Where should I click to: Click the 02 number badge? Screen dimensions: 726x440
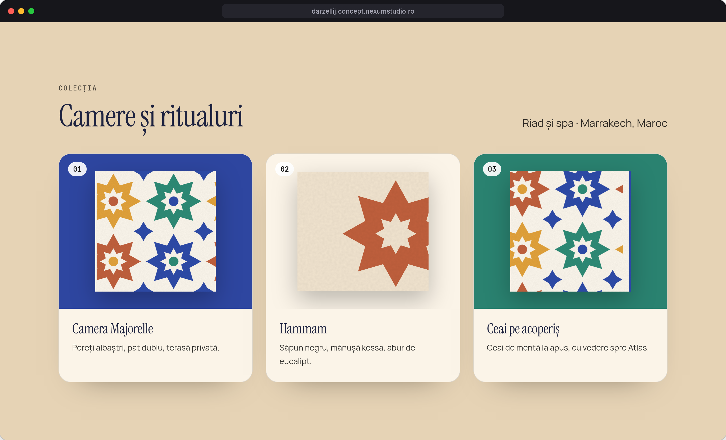(285, 169)
